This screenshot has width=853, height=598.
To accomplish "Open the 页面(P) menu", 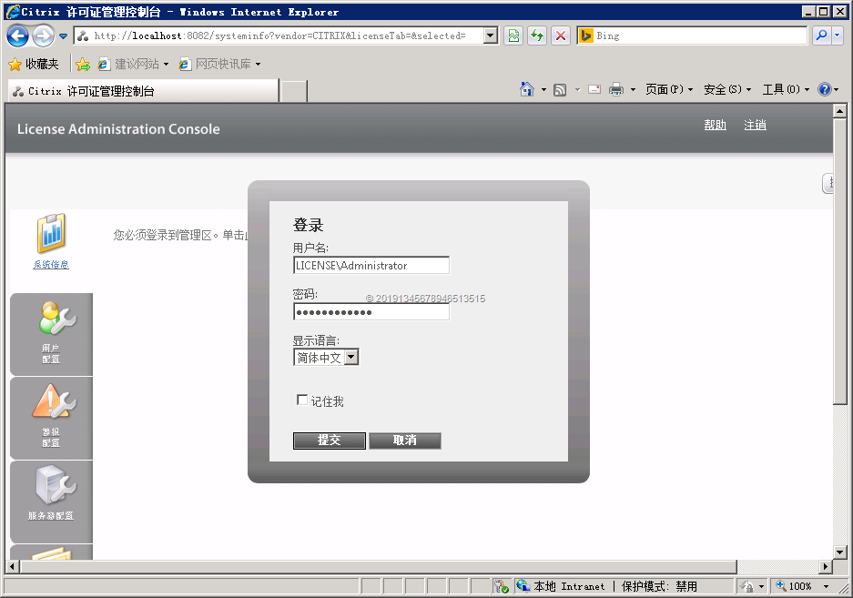I will coord(668,89).
